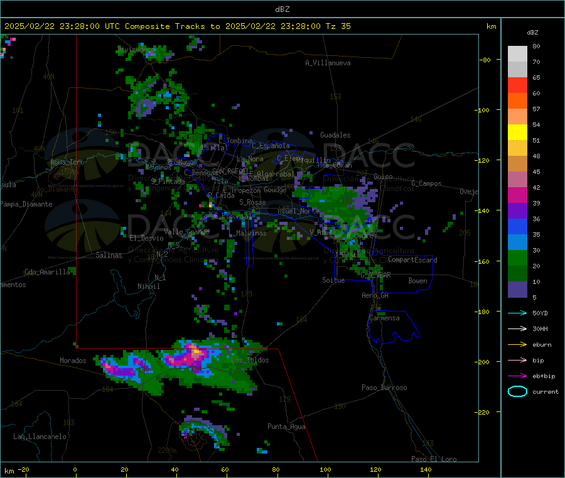This screenshot has width=565, height=478.
Task: Click the white 30HM track arrow in legend
Action: pos(517,329)
